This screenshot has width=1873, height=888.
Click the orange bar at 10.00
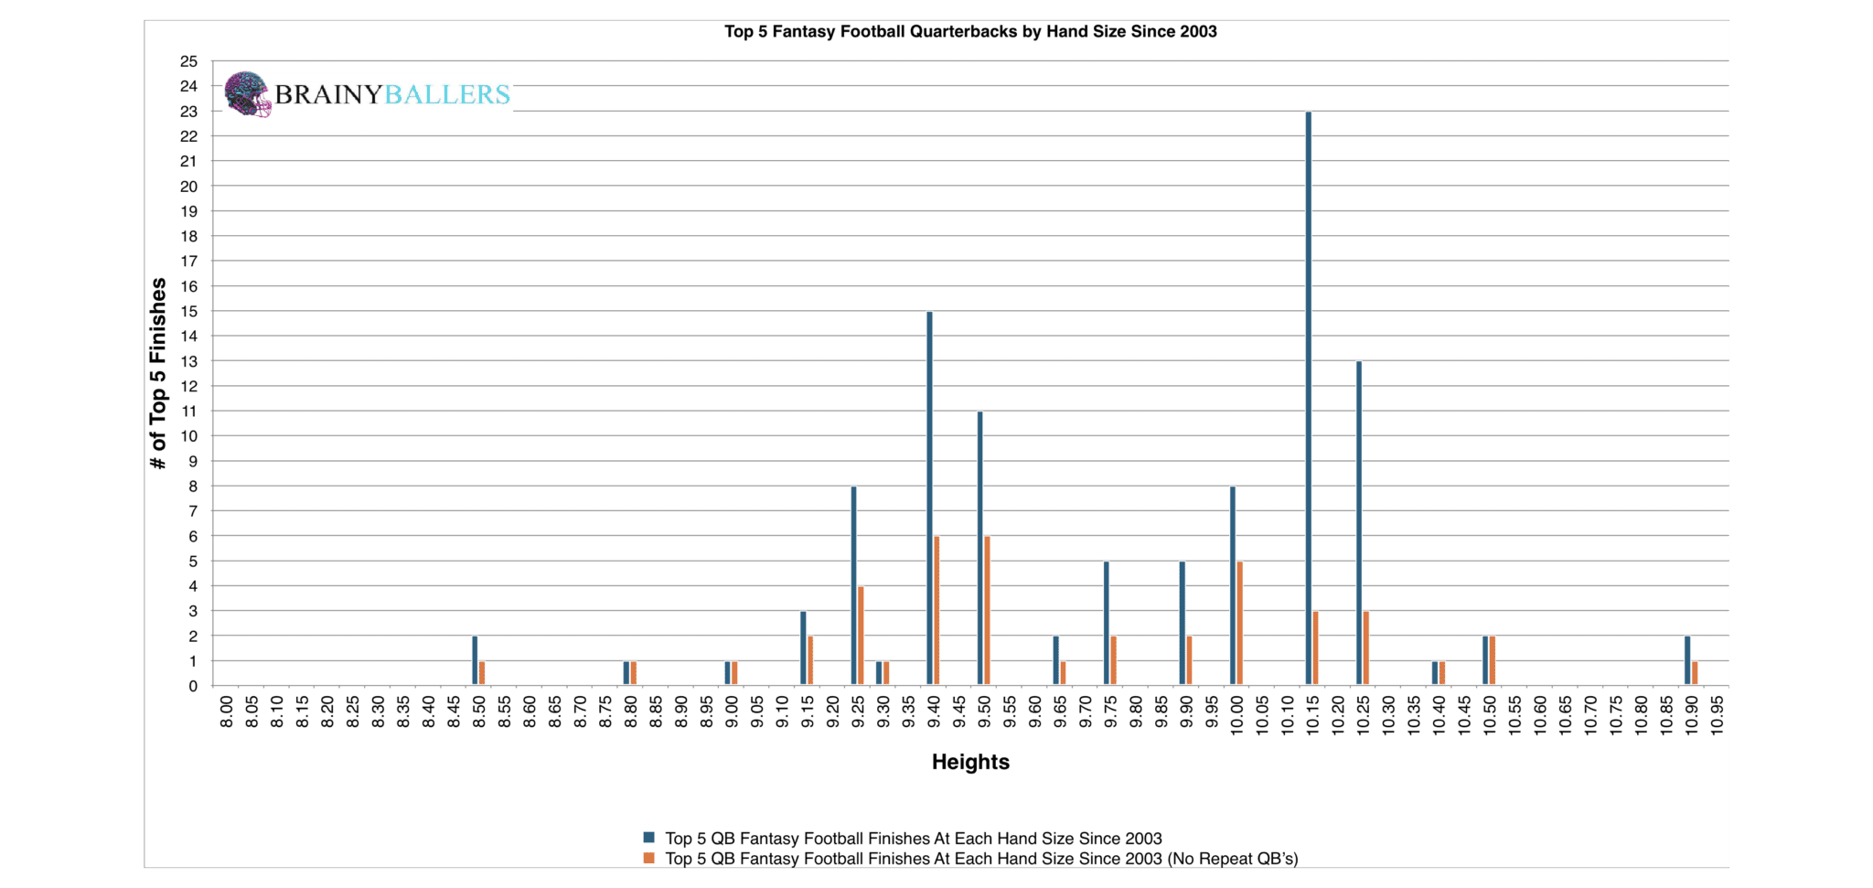(x=1240, y=623)
